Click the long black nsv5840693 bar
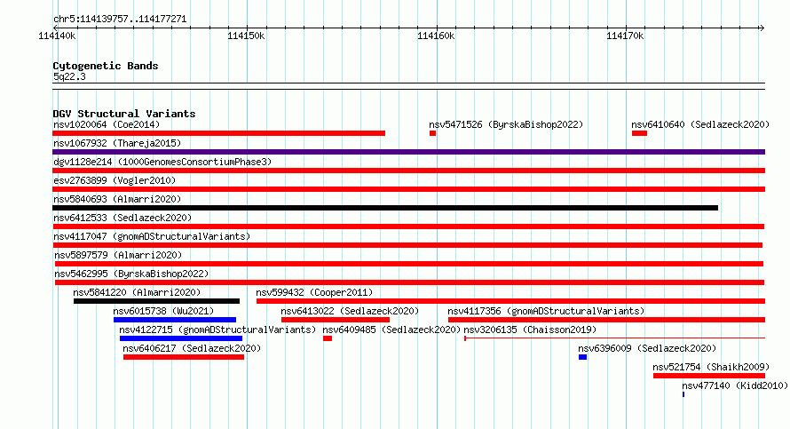The image size is (790, 429). (x=385, y=208)
